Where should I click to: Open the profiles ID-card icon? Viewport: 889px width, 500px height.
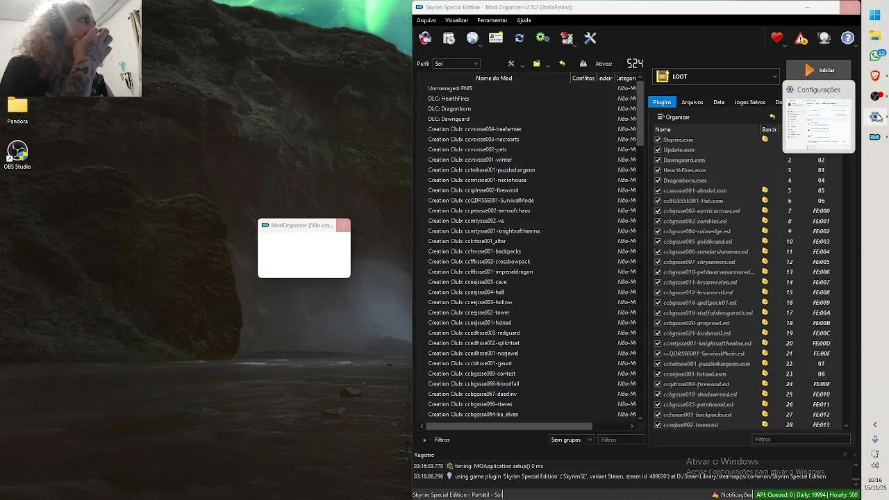click(x=496, y=38)
